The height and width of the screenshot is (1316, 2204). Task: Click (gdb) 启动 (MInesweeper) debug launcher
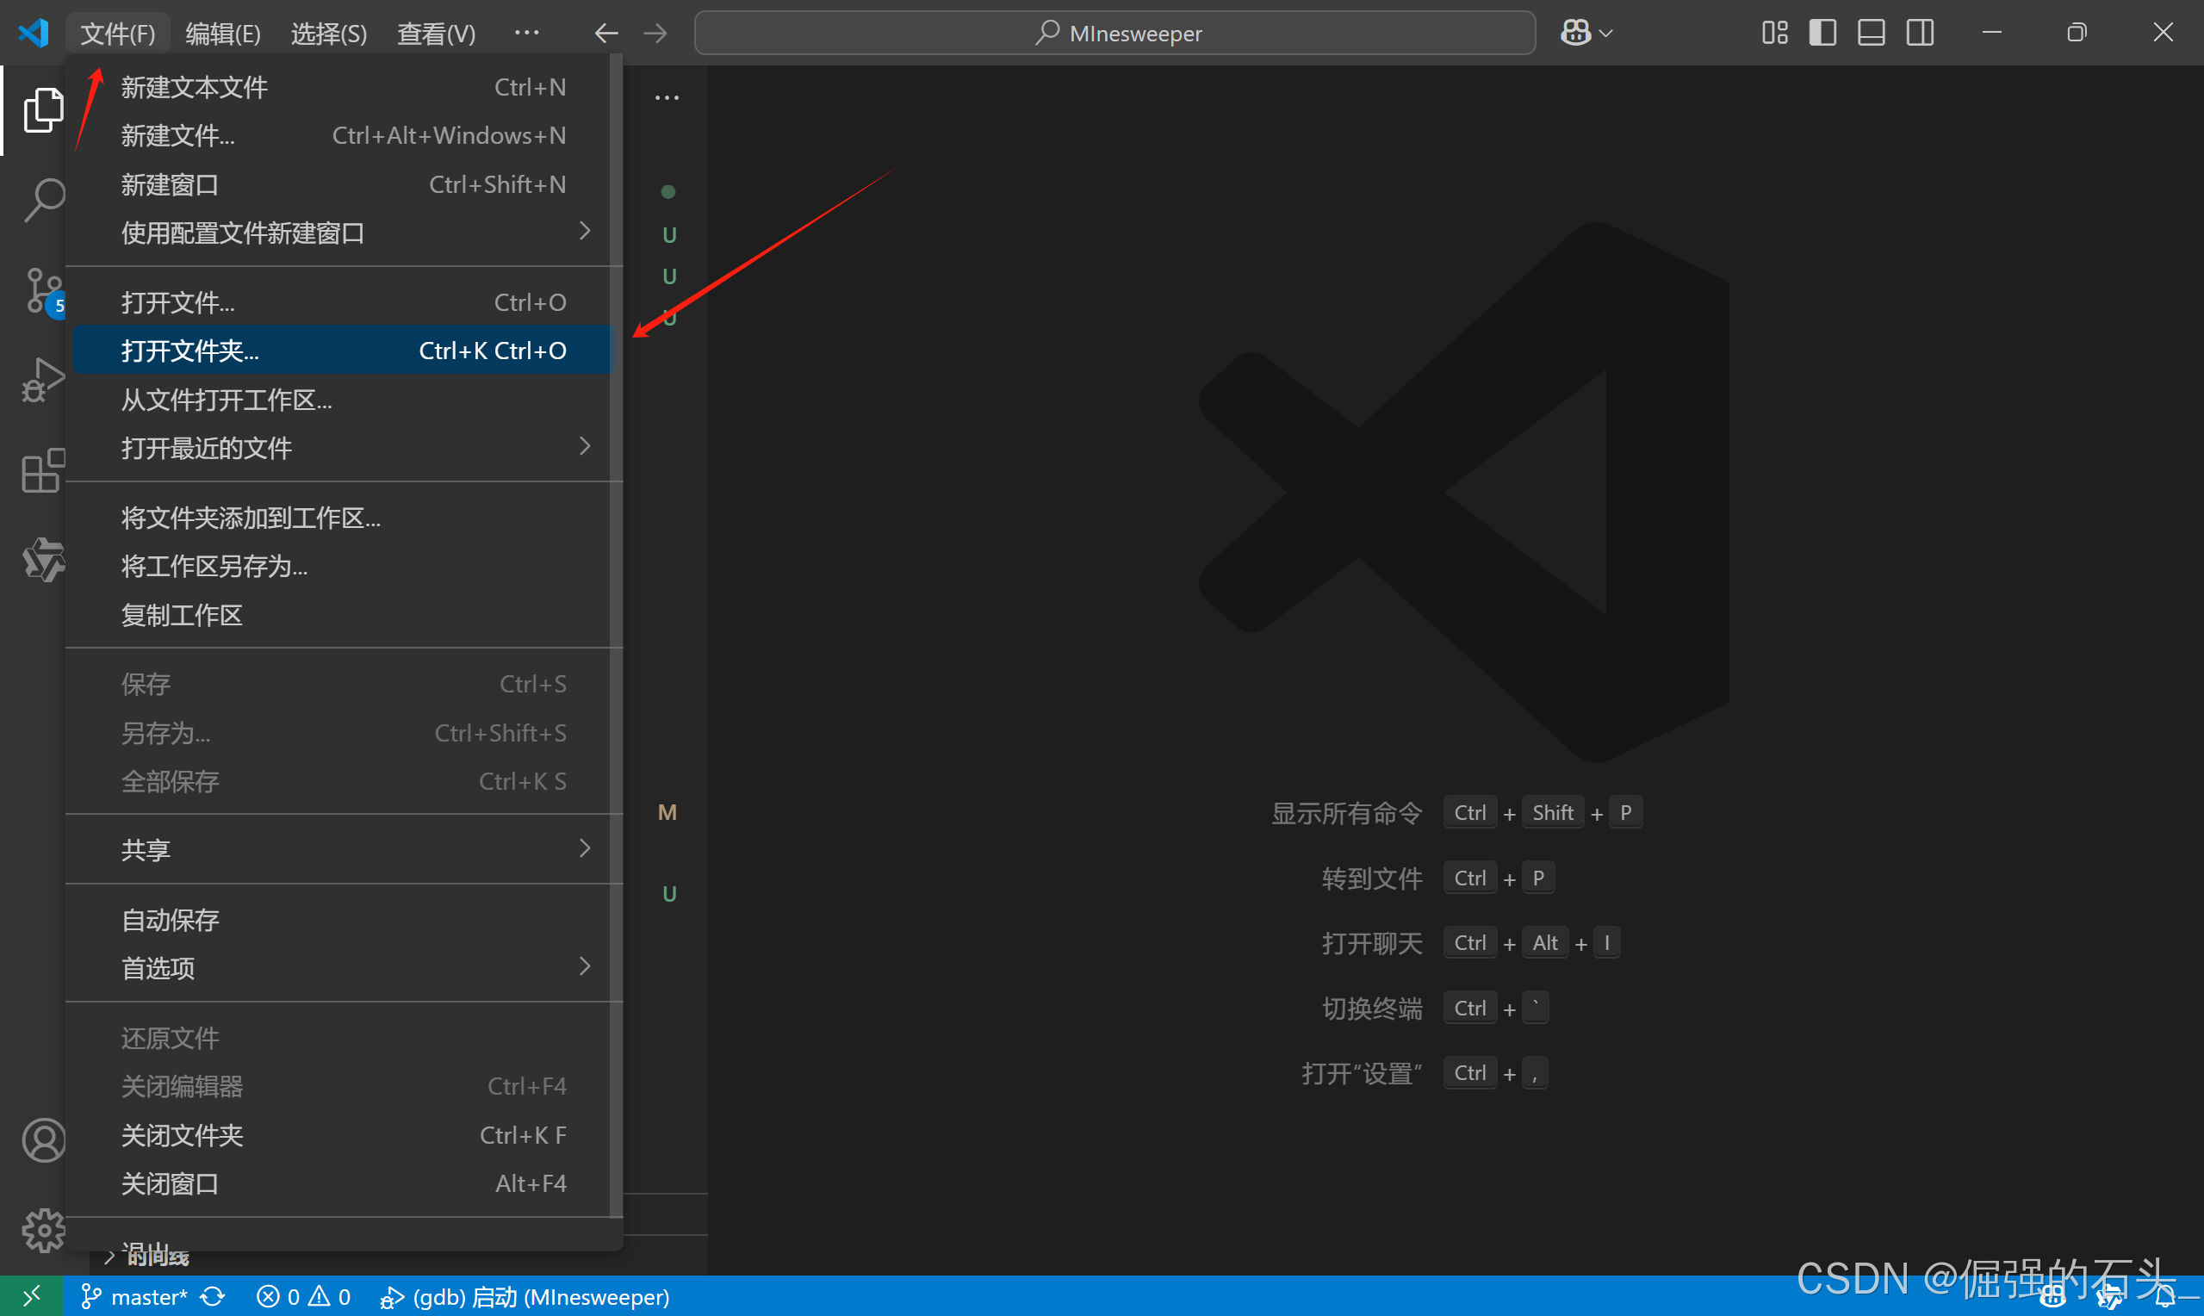[x=525, y=1296]
